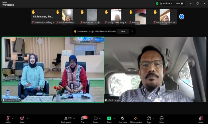208x124 pixels.
Task: Select Awalina Deliawati's participant thumbnail
Action: pos(68,17)
